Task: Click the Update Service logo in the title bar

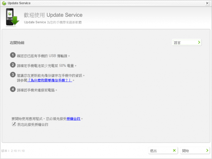Action: (x=4, y=3)
